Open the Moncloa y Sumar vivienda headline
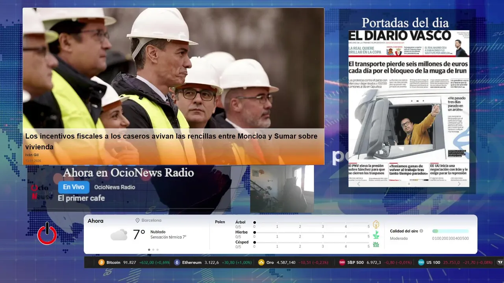The image size is (504, 283). (x=171, y=141)
